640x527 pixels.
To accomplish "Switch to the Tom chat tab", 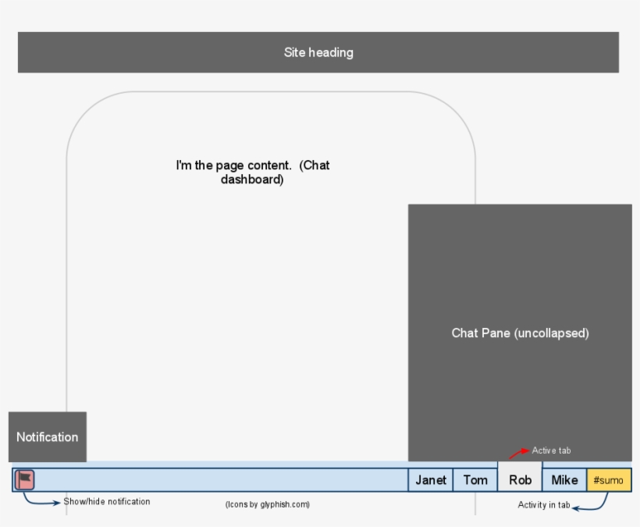I will [475, 479].
